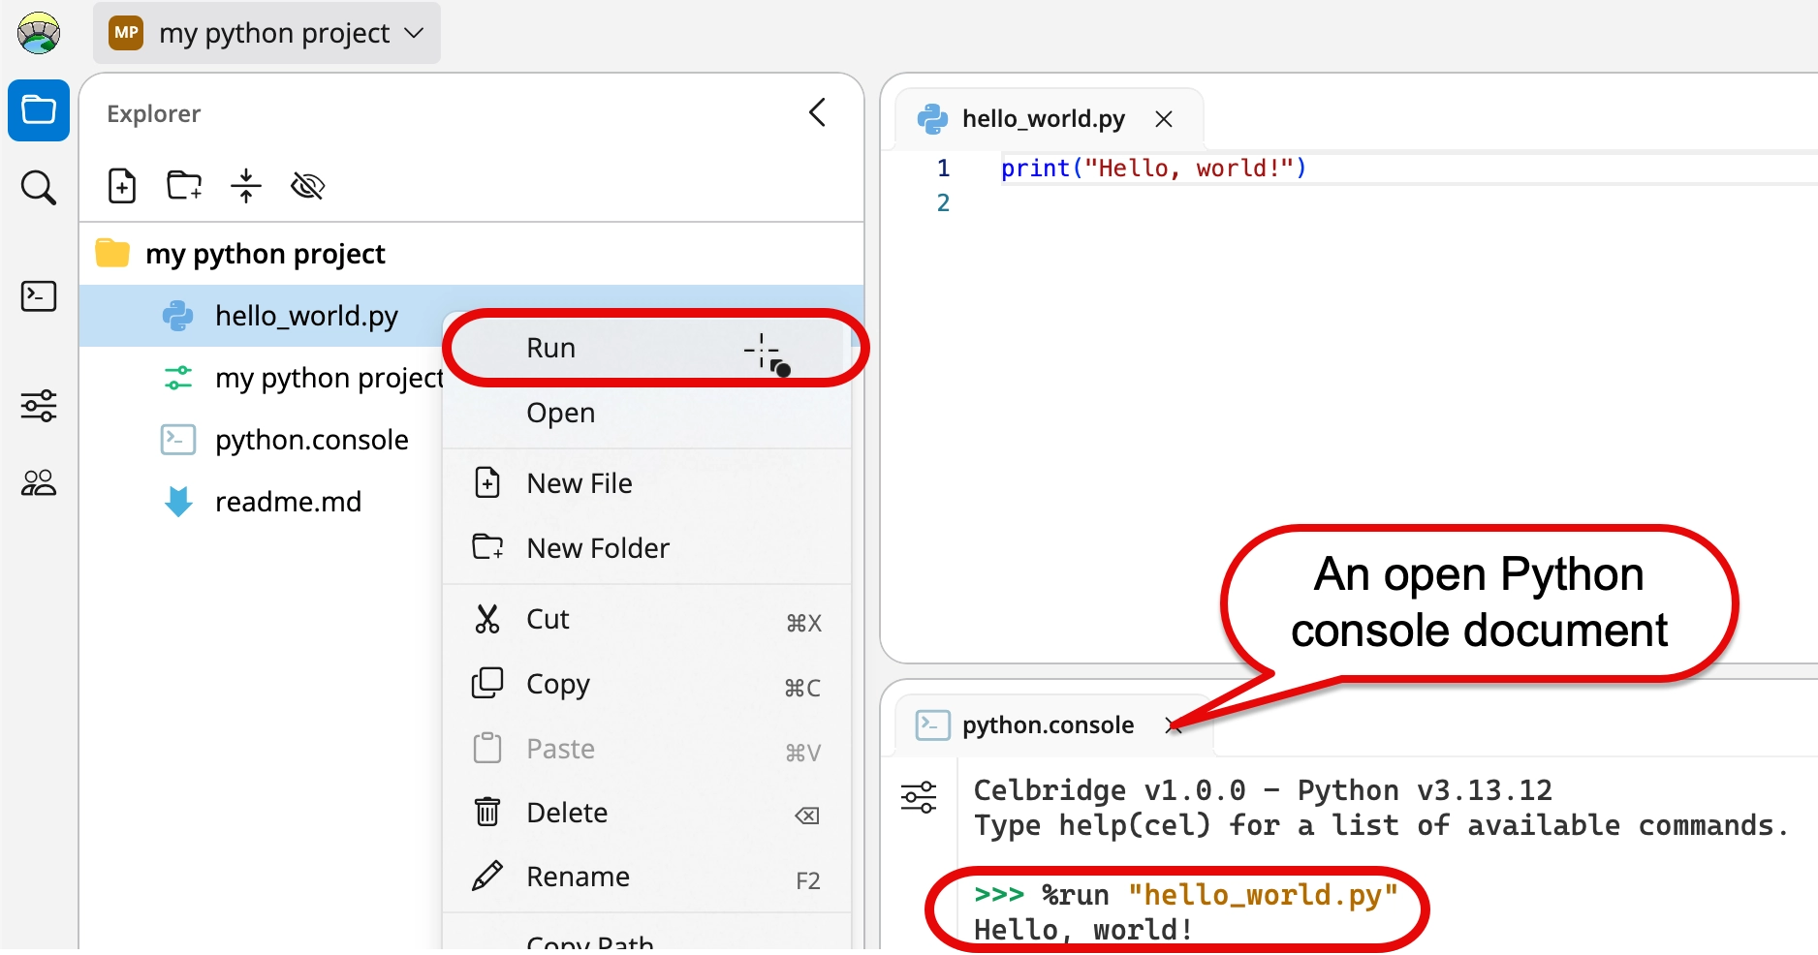Open console settings sliders icon
This screenshot has height=955, width=1818.
click(x=919, y=797)
